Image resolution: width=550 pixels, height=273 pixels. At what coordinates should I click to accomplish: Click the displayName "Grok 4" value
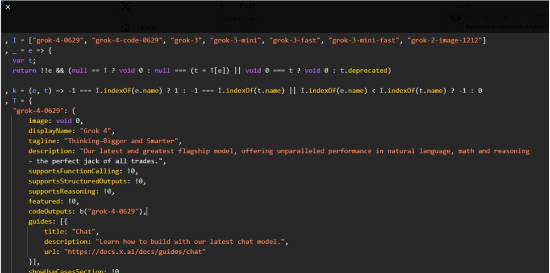(97, 131)
